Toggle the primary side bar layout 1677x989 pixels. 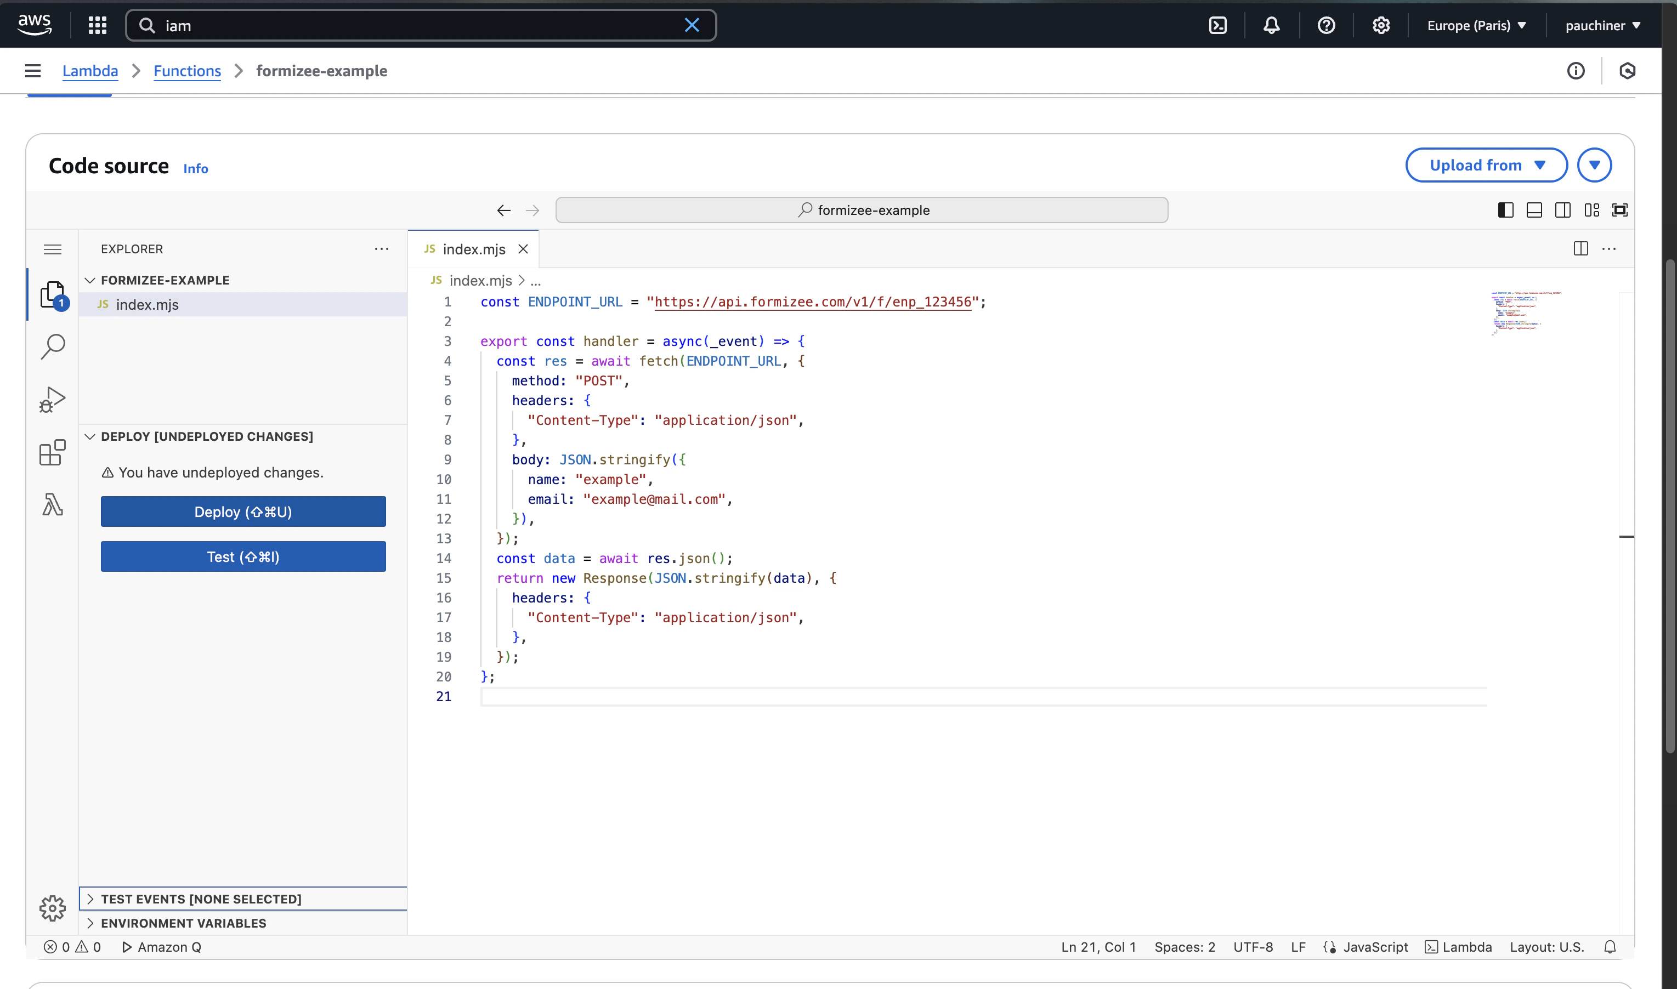tap(1506, 211)
